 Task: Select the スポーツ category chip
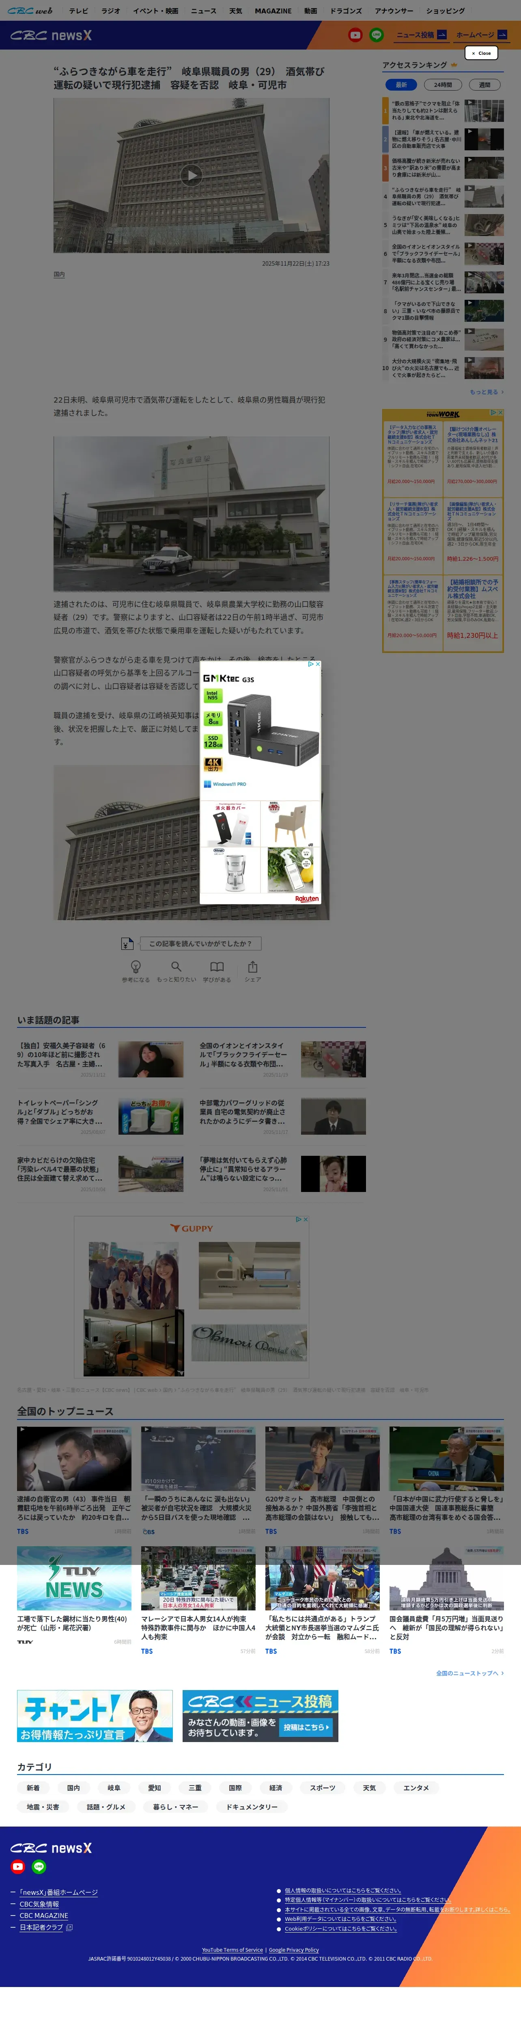322,1788
